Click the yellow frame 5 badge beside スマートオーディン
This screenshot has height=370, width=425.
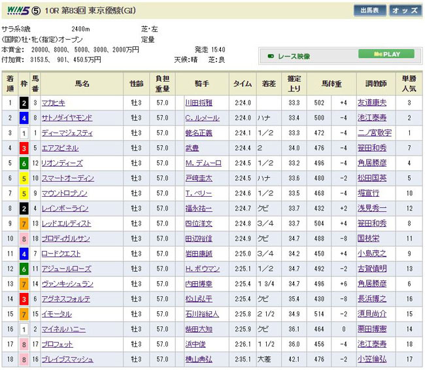click(24, 178)
